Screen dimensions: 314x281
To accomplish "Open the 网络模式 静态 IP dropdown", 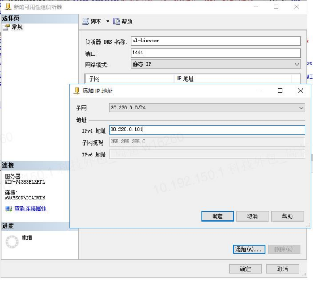I will 216,64.
